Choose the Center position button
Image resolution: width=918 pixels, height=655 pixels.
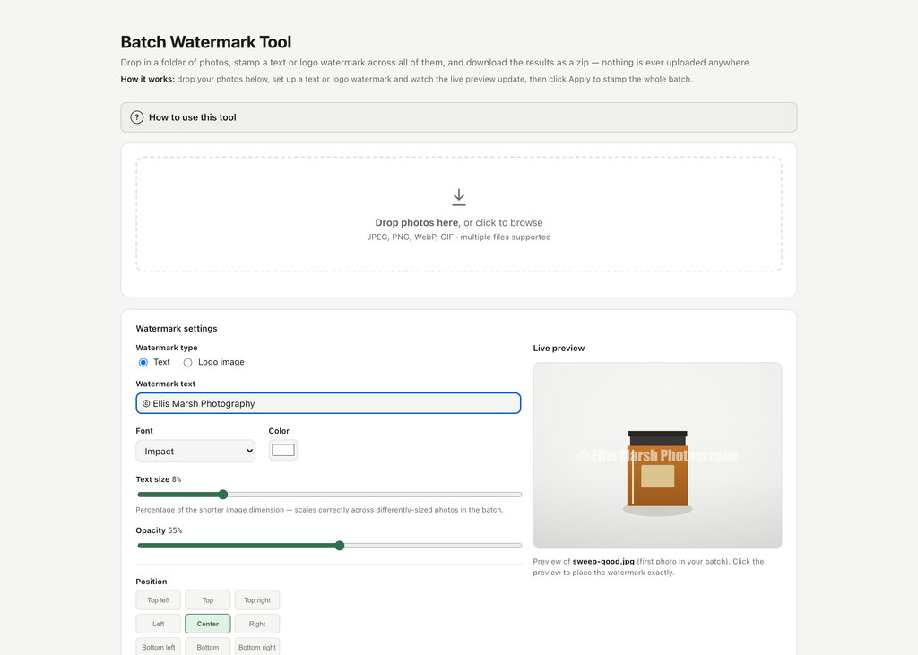point(208,624)
